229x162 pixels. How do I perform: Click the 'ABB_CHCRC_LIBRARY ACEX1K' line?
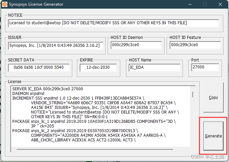(83, 140)
